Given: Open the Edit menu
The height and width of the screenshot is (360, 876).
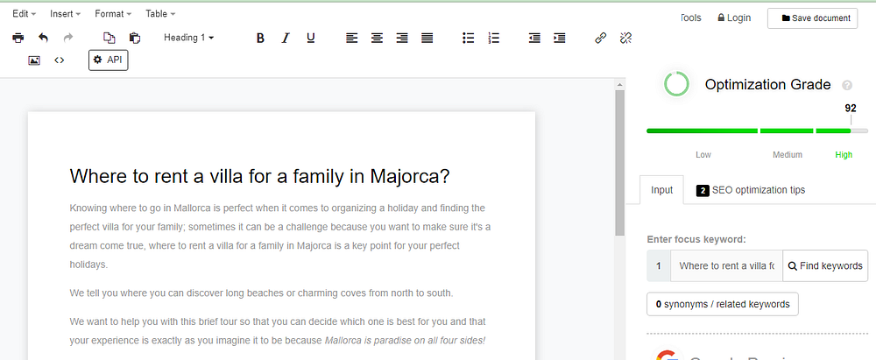Looking at the screenshot, I should coord(24,13).
